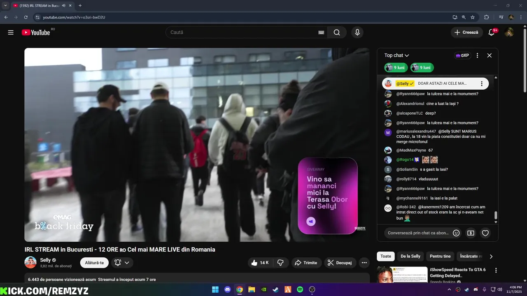Image resolution: width=527 pixels, height=296 pixels.
Task: Click the second 9 luni membership chip
Action: coord(422,67)
